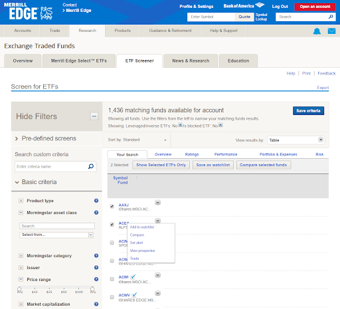This screenshot has height=309, width=340.
Task: Open Price range help icon
Action: click(x=96, y=279)
